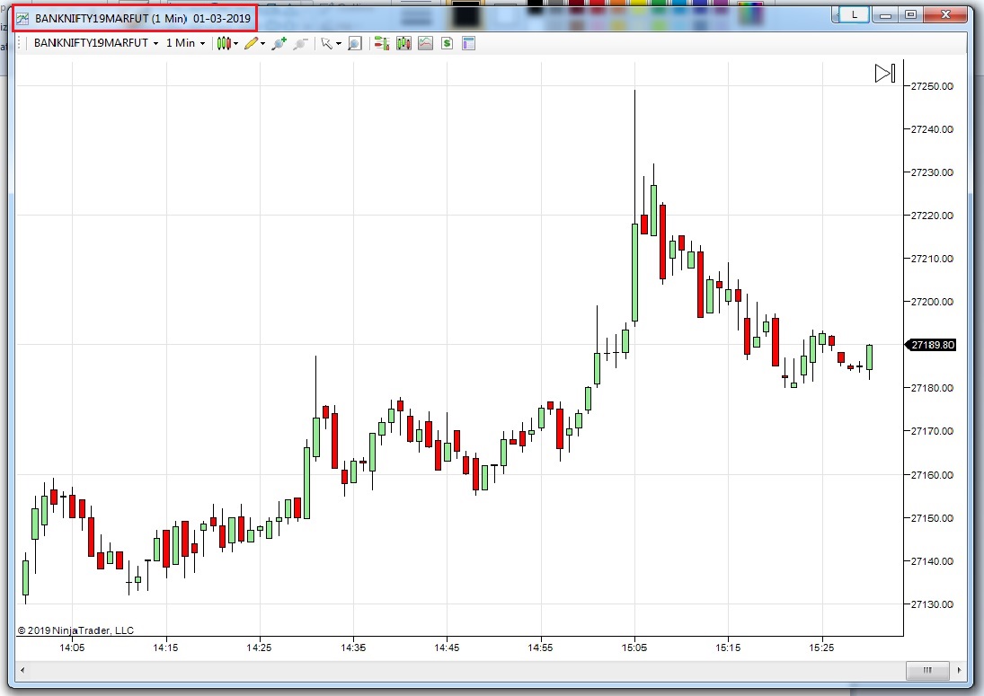The width and height of the screenshot is (984, 696).
Task: Click the 15:25 time axis label
Action: coord(821,648)
